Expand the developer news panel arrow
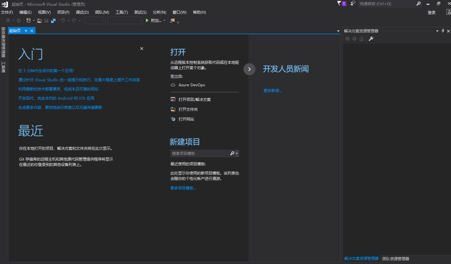451x264 pixels. point(249,69)
